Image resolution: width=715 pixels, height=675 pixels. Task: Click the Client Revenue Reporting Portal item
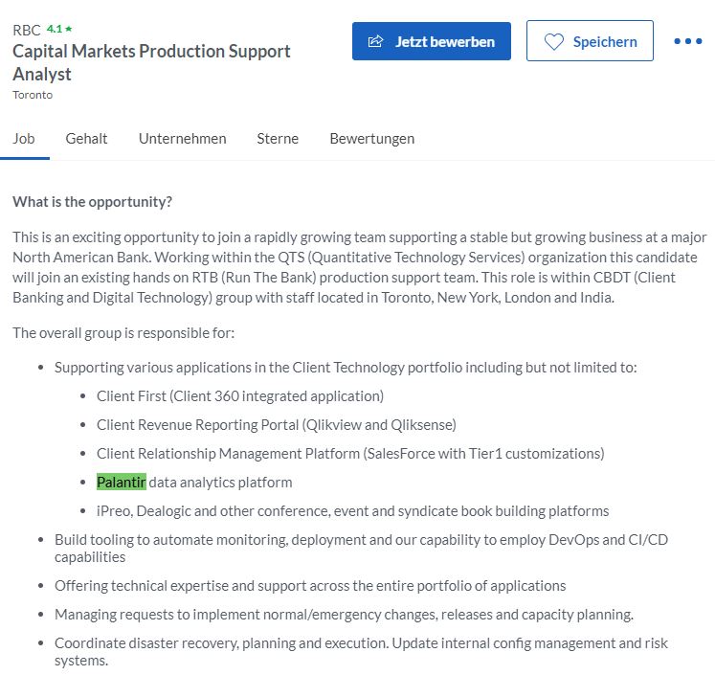pyautogui.click(x=277, y=424)
